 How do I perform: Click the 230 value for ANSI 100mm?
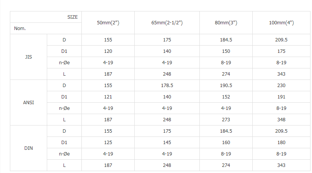click(281, 86)
